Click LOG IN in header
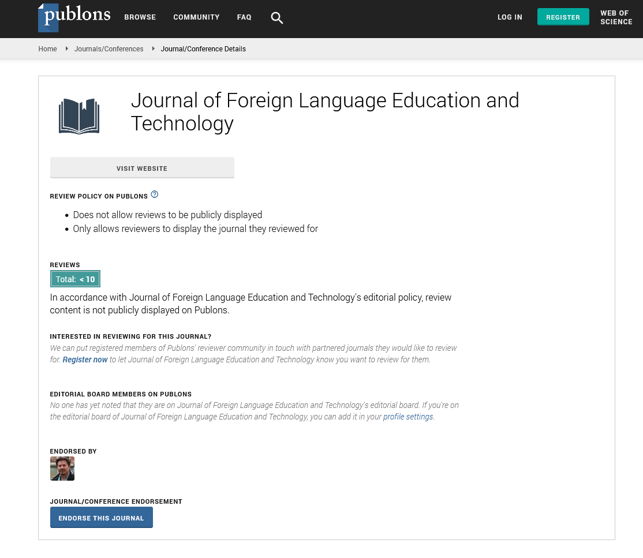 (510, 17)
